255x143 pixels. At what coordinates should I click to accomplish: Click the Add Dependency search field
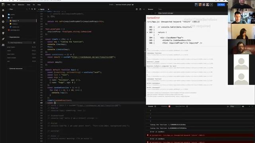[20, 43]
